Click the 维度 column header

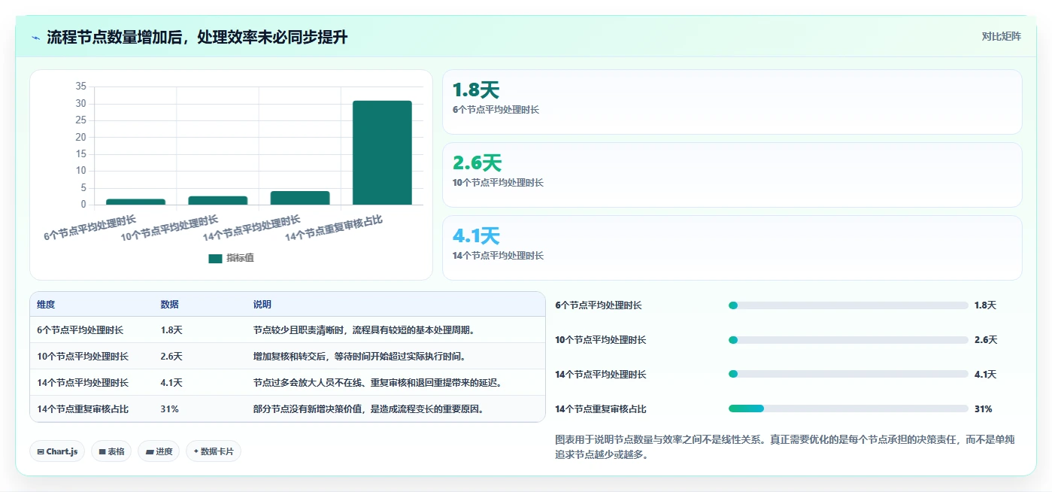tap(46, 305)
